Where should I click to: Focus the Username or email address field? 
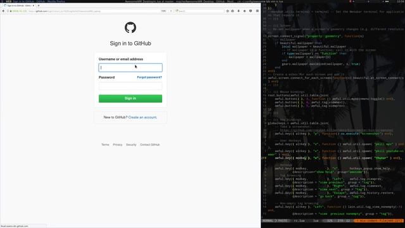[130, 68]
